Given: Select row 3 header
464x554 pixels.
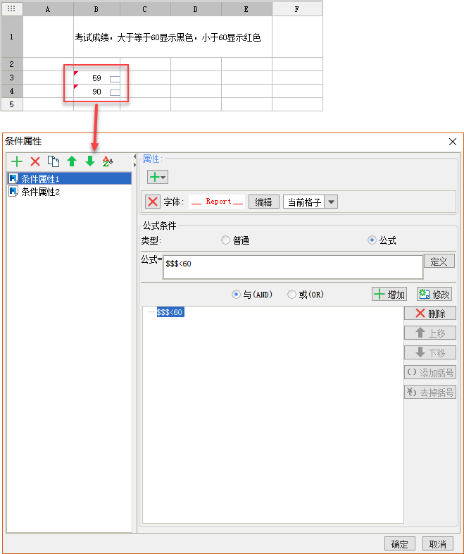Looking at the screenshot, I should point(12,78).
